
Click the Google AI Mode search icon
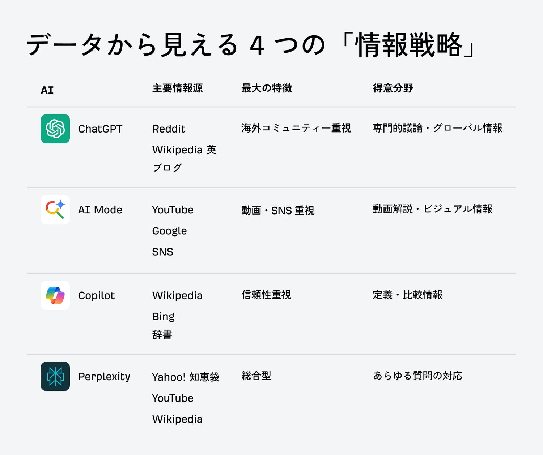pyautogui.click(x=55, y=209)
